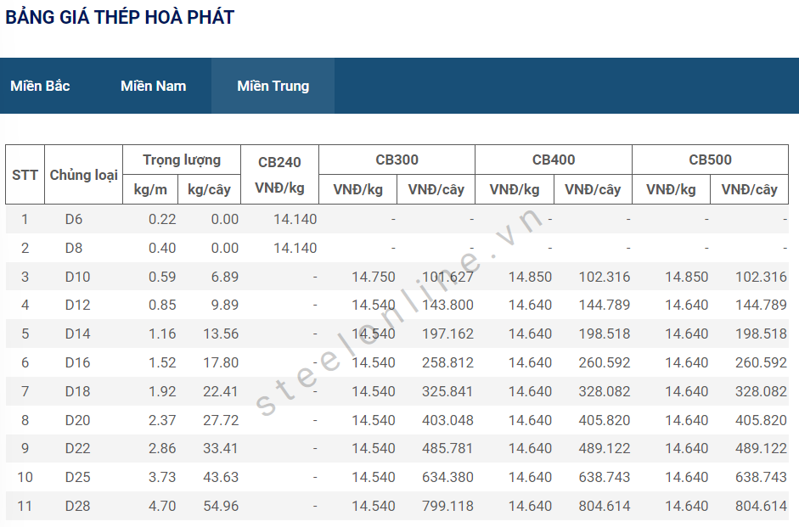
Task: Click weight 27.72 kg/cây for D20
Action: [x=221, y=421]
